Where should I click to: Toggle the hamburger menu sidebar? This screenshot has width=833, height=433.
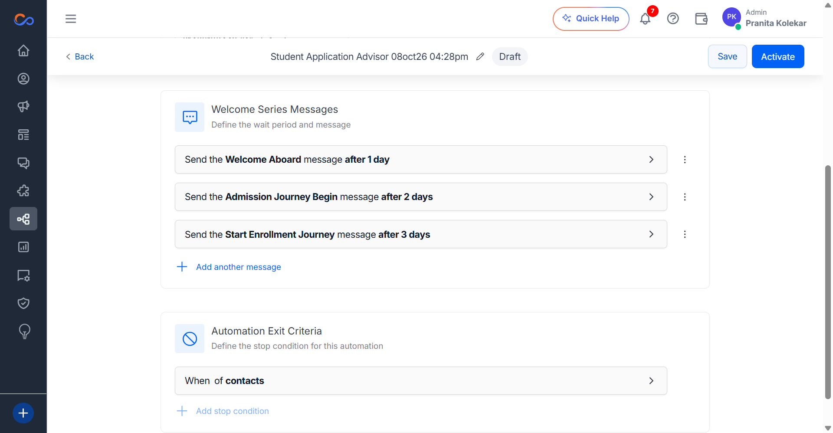[x=71, y=19]
